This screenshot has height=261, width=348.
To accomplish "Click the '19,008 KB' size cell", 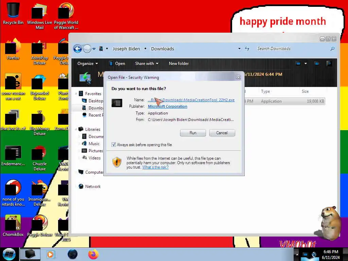I will coord(315,101).
